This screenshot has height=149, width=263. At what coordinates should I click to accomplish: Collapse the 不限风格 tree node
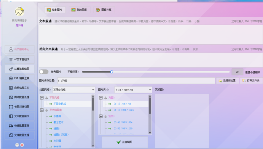pos(42,98)
